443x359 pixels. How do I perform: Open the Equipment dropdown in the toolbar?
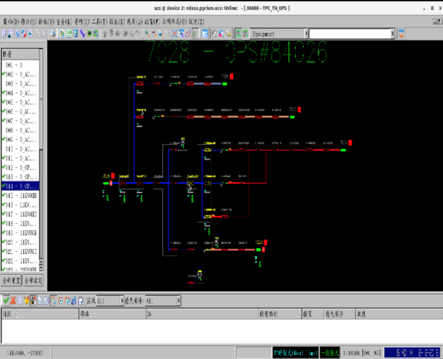click(x=306, y=34)
